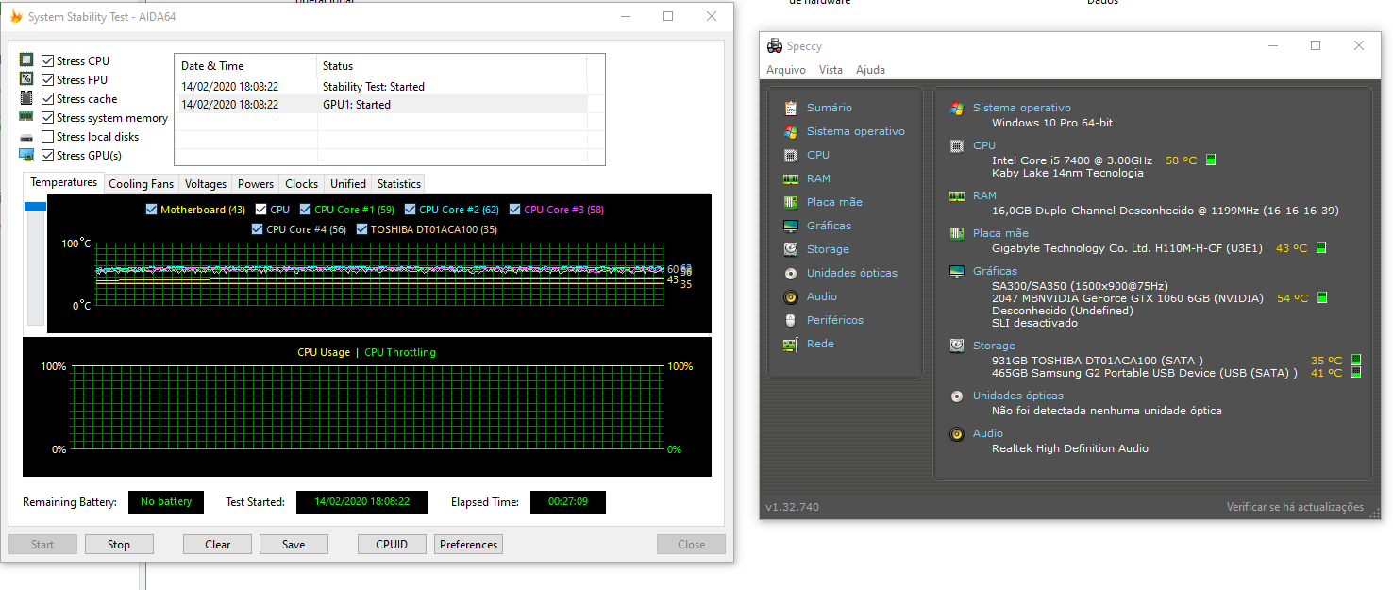Toggle Motherboard (43) graph checkbox
The image size is (1393, 590).
[152, 210]
